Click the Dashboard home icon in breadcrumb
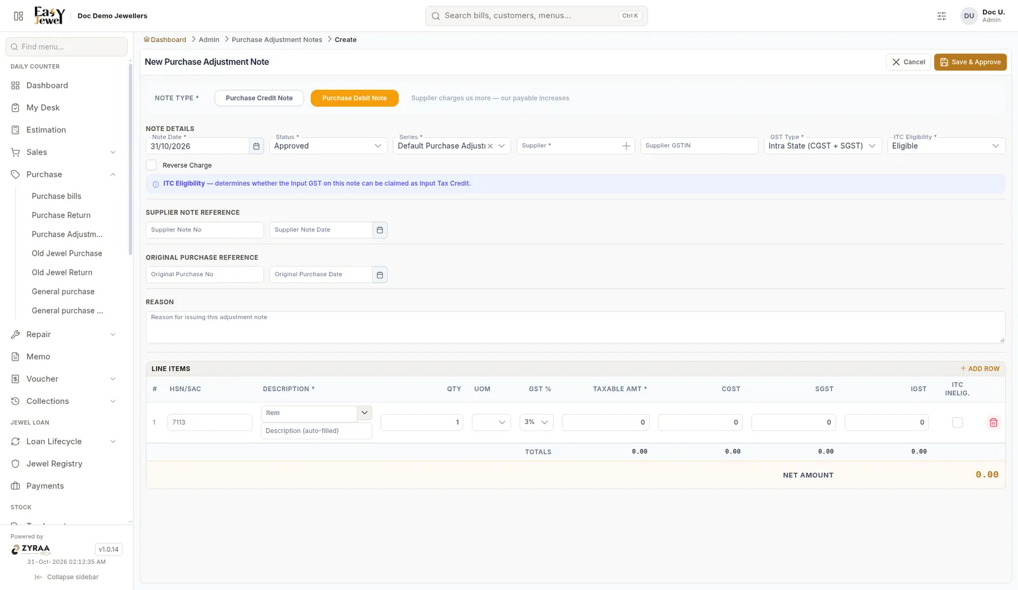This screenshot has width=1018, height=590. coord(146,39)
